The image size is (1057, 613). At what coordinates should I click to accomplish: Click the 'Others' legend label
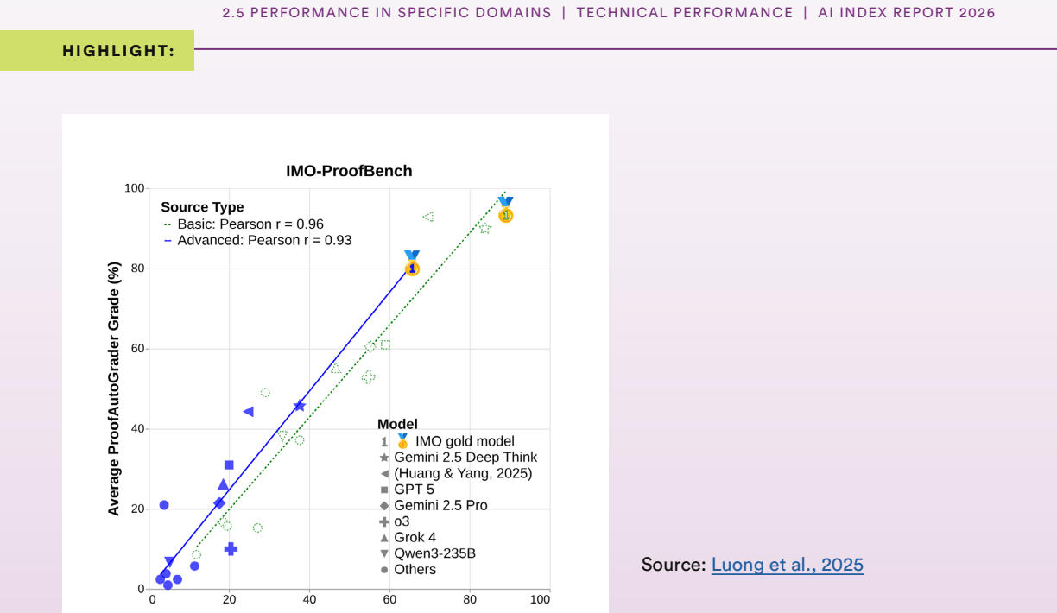pos(415,570)
